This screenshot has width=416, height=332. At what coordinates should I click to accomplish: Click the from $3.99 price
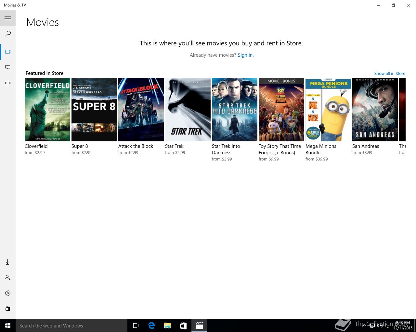(x=362, y=153)
